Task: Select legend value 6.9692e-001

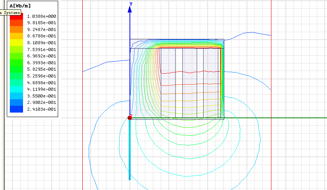Action: 42,56
